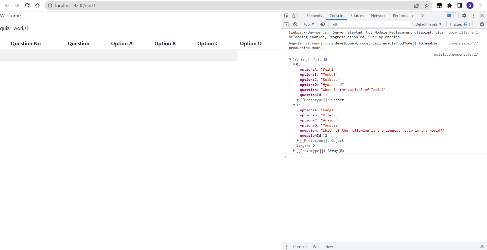This screenshot has height=250, width=487.
Task: Switch to the Performance tab
Action: click(404, 16)
